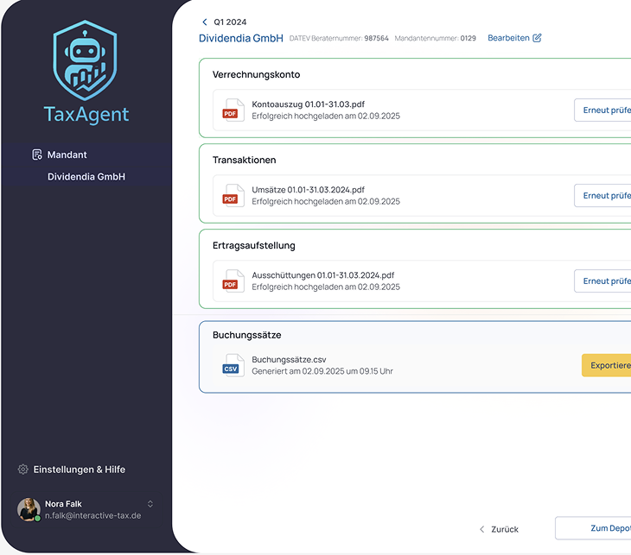
Task: Open Einstellungen & Hilfe
Action: point(79,470)
